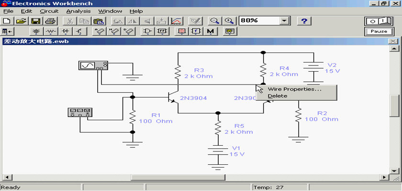
Task: Open the flip-flop Digital parts bin
Action: [162, 32]
